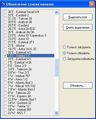Click the scrollbar up arrow
This screenshot has height=119, width=96.
pos(57,12)
